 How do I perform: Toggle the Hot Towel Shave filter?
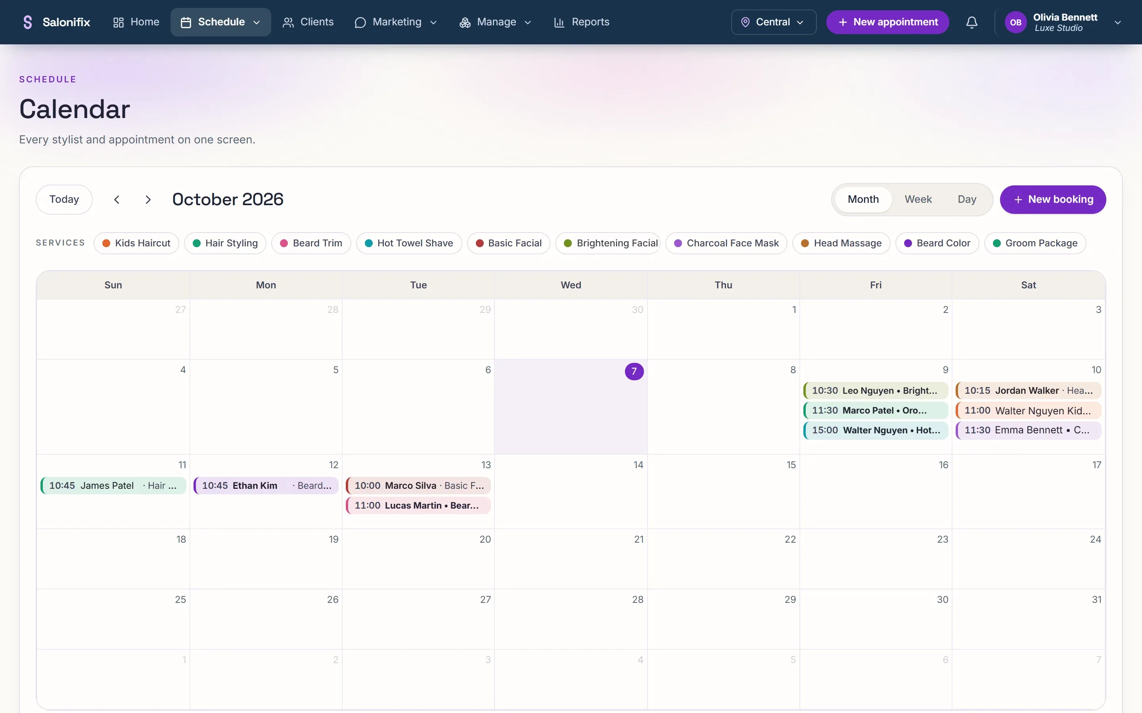click(409, 243)
